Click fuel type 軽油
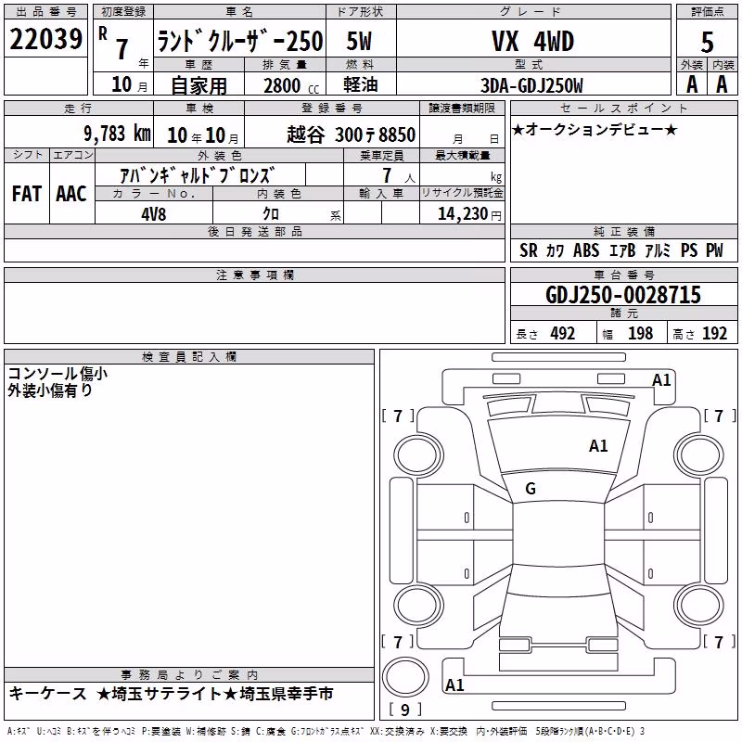Viewport: 742px width, 742px height. click(x=360, y=84)
